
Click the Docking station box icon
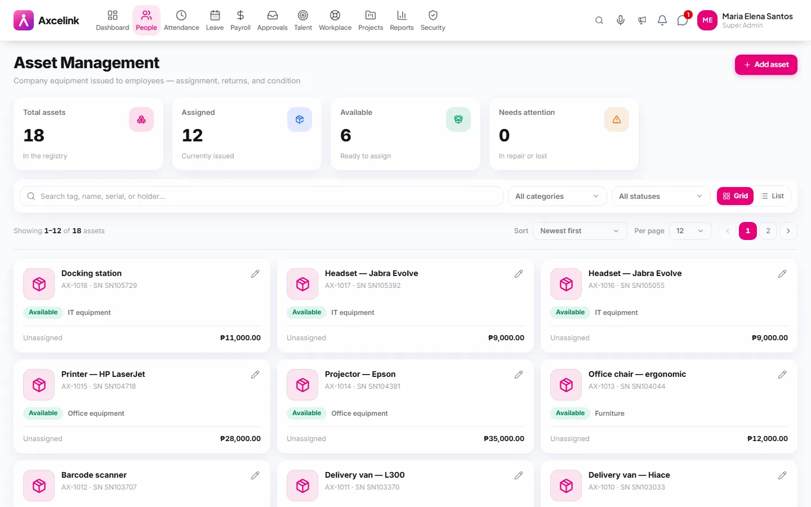(x=39, y=284)
